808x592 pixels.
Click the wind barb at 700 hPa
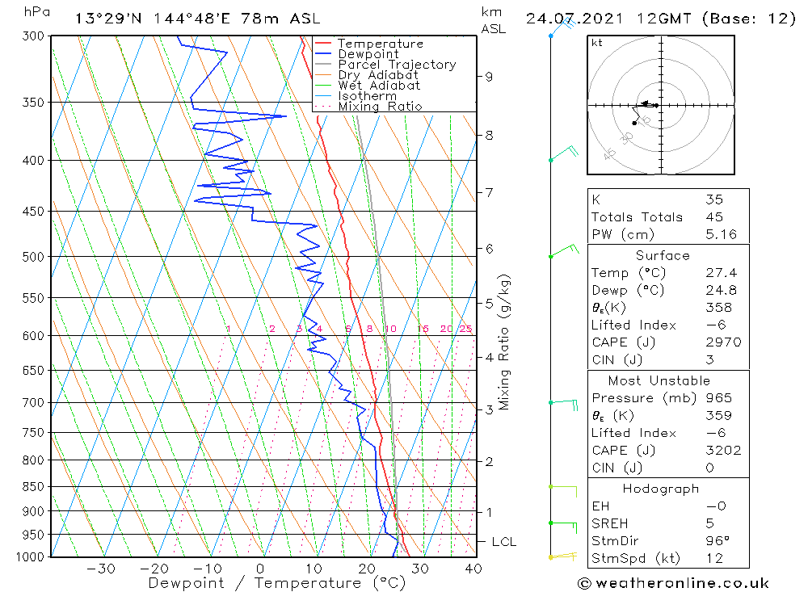(563, 404)
